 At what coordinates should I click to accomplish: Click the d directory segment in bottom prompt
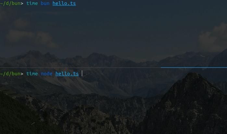pyautogui.click(x=7, y=74)
